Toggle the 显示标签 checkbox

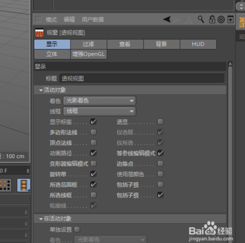coord(94,121)
